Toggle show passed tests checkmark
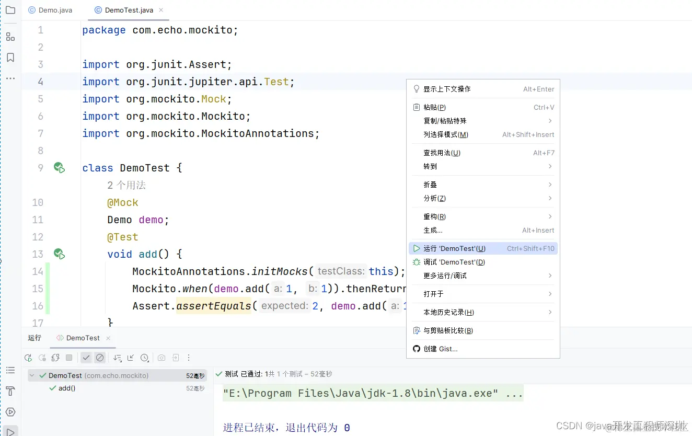 click(x=86, y=358)
